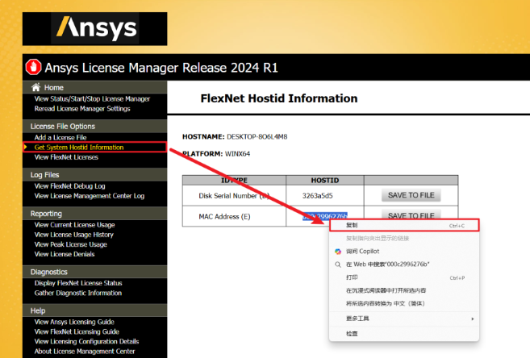Open 更多工具 in the context menu
Viewport: 530px width, 358px height.
click(404, 318)
